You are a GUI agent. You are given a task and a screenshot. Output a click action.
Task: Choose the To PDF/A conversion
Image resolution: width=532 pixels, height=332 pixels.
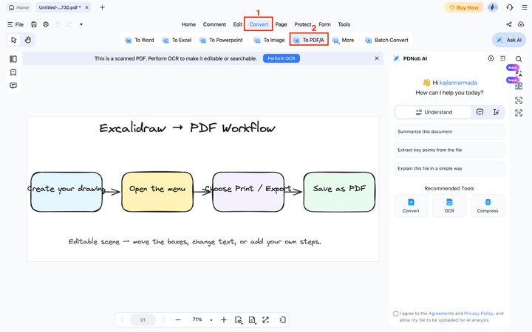[308, 40]
